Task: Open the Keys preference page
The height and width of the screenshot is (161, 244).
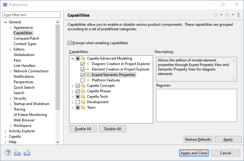Action: (x=17, y=60)
